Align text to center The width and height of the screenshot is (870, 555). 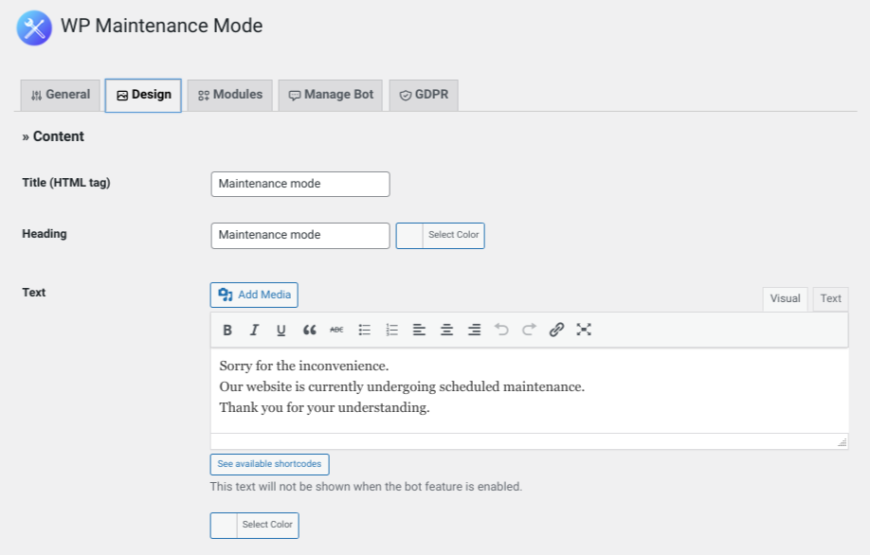pyautogui.click(x=446, y=330)
